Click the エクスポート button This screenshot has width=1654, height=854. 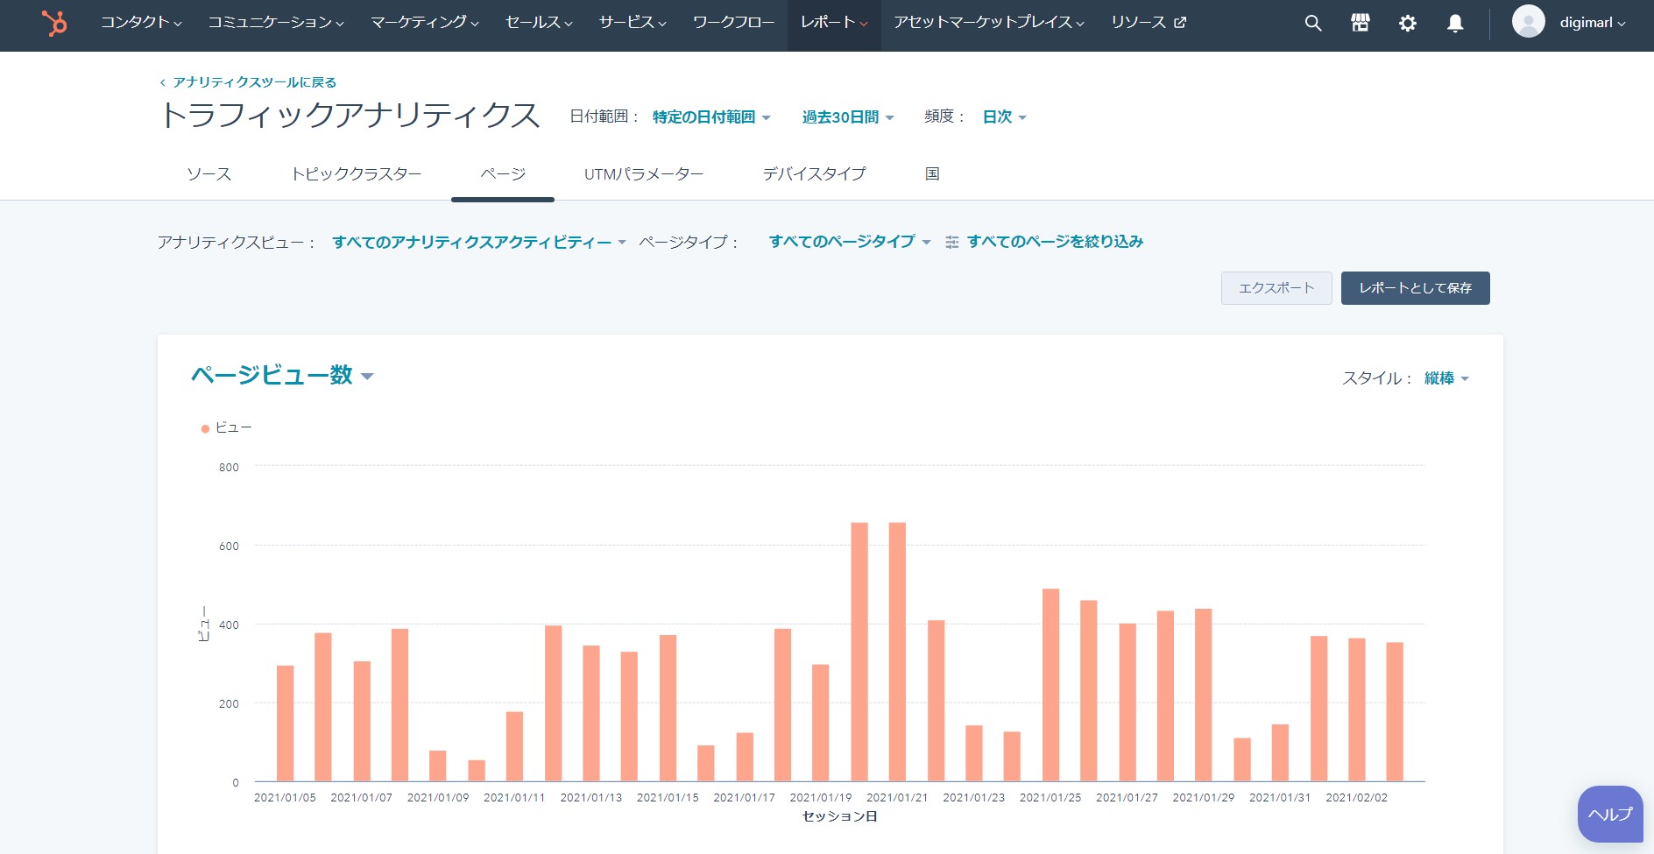pos(1276,288)
